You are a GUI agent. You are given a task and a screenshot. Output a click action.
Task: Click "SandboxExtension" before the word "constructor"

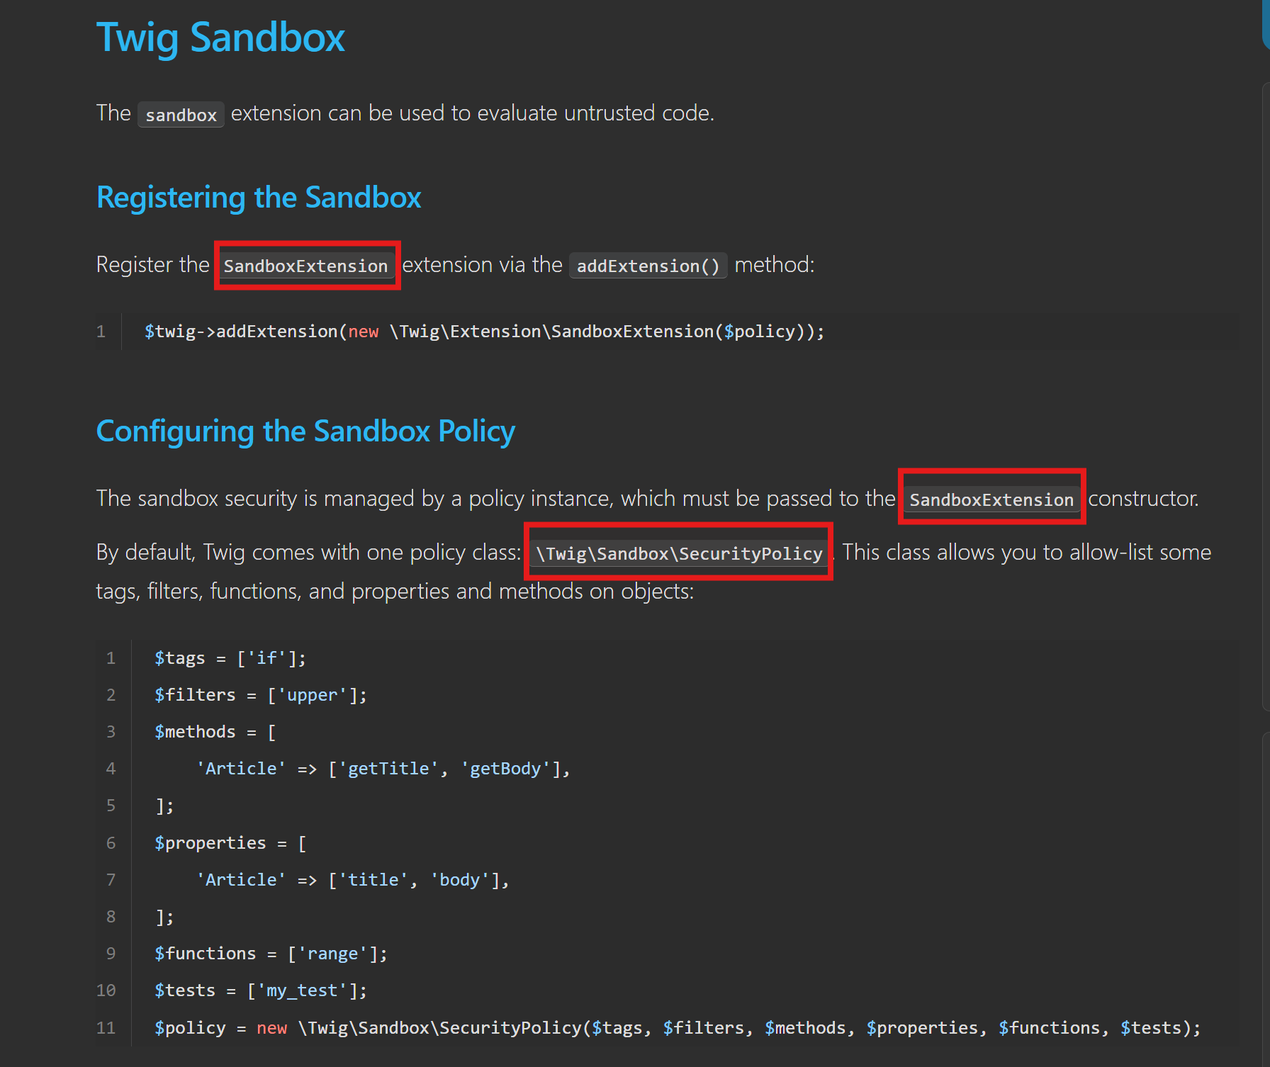991,499
